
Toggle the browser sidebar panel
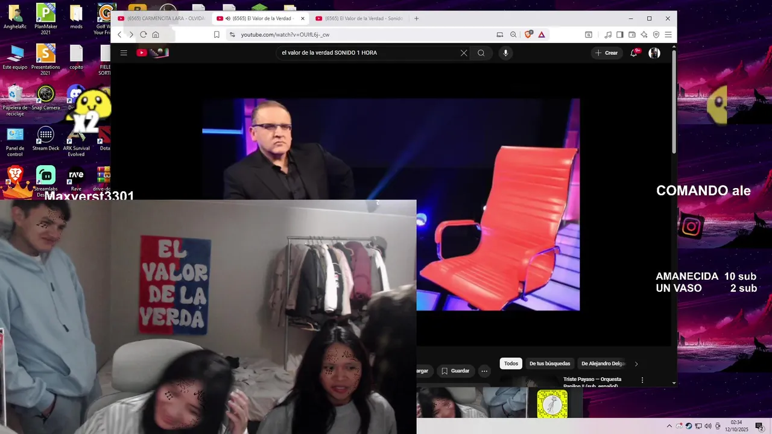point(620,34)
